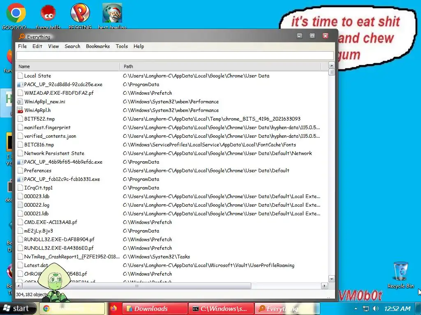Click the horizontal scrollbar thumb

[136, 286]
